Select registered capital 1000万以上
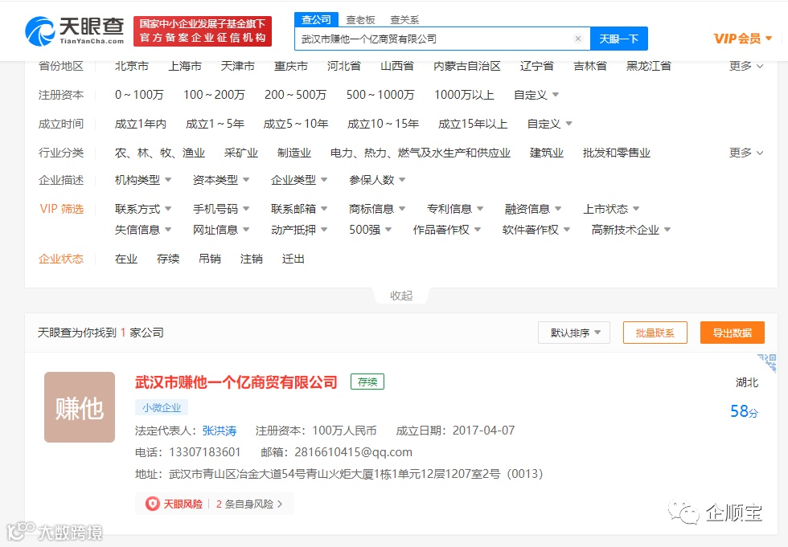788x547 pixels. pyautogui.click(x=464, y=95)
